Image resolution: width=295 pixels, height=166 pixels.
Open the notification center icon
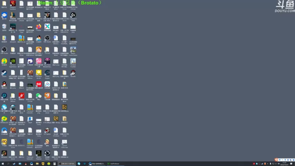coord(291,164)
